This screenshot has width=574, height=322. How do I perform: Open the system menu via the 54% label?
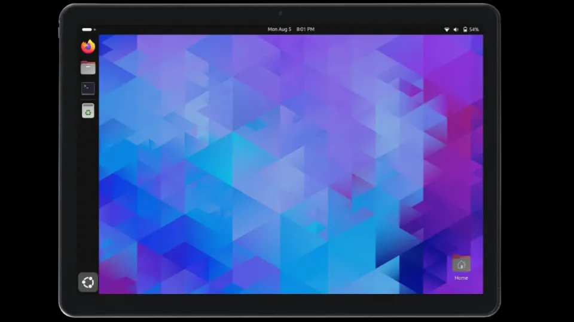[474, 29]
